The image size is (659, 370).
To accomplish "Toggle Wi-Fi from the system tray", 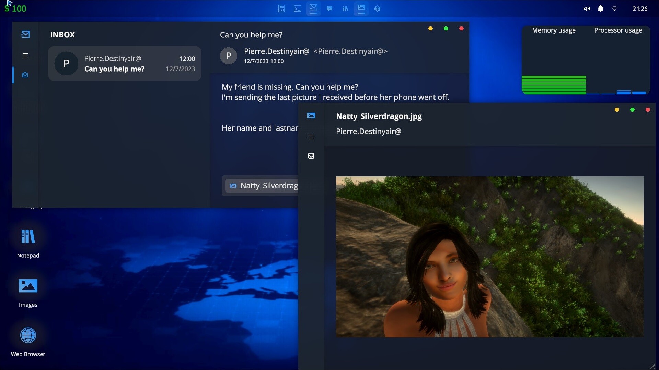I will [x=614, y=9].
